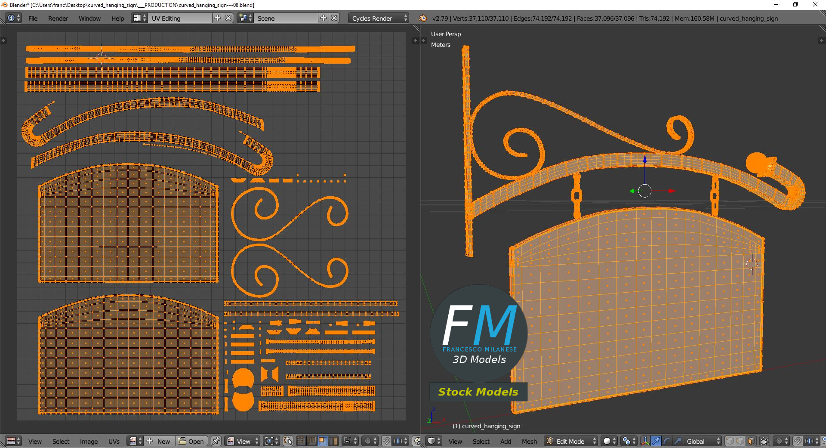Open the Info editor type selector
The height and width of the screenshot is (448, 826).
click(x=14, y=18)
